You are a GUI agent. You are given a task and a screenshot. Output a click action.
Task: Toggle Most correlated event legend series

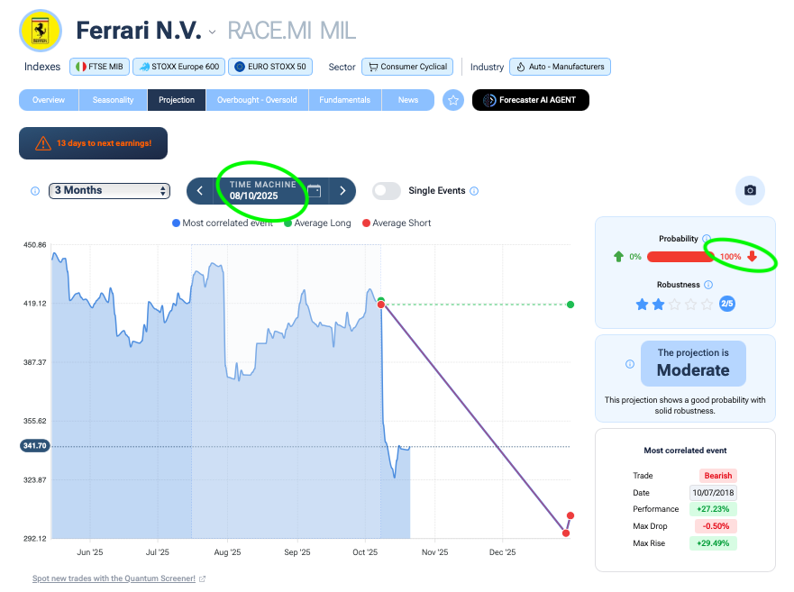click(x=225, y=223)
